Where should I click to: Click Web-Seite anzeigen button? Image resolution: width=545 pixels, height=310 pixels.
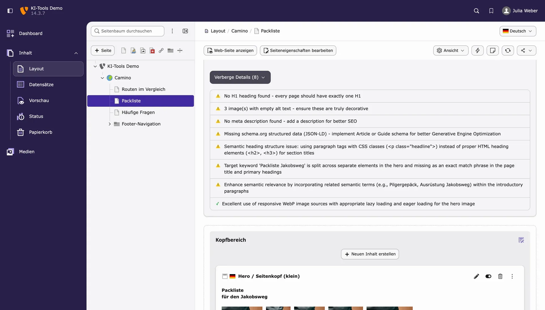pyautogui.click(x=230, y=51)
